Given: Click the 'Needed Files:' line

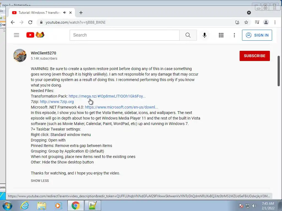Looking at the screenshot, I should tap(42, 91).
